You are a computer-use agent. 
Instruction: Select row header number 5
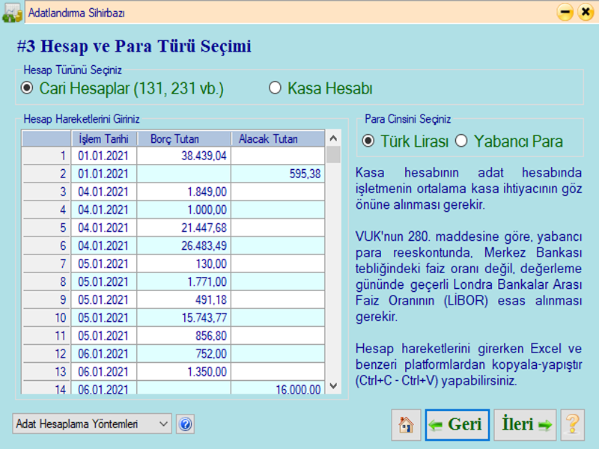tap(46, 227)
